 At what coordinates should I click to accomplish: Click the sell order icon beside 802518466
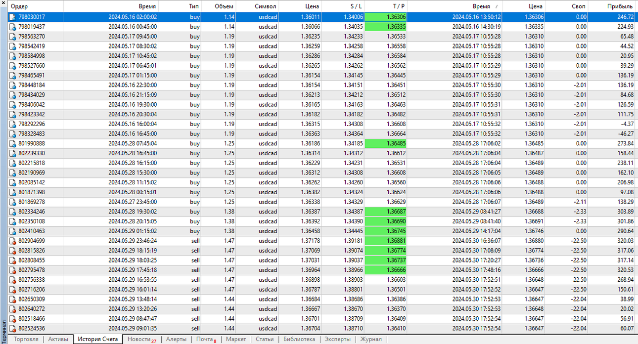click(12, 319)
